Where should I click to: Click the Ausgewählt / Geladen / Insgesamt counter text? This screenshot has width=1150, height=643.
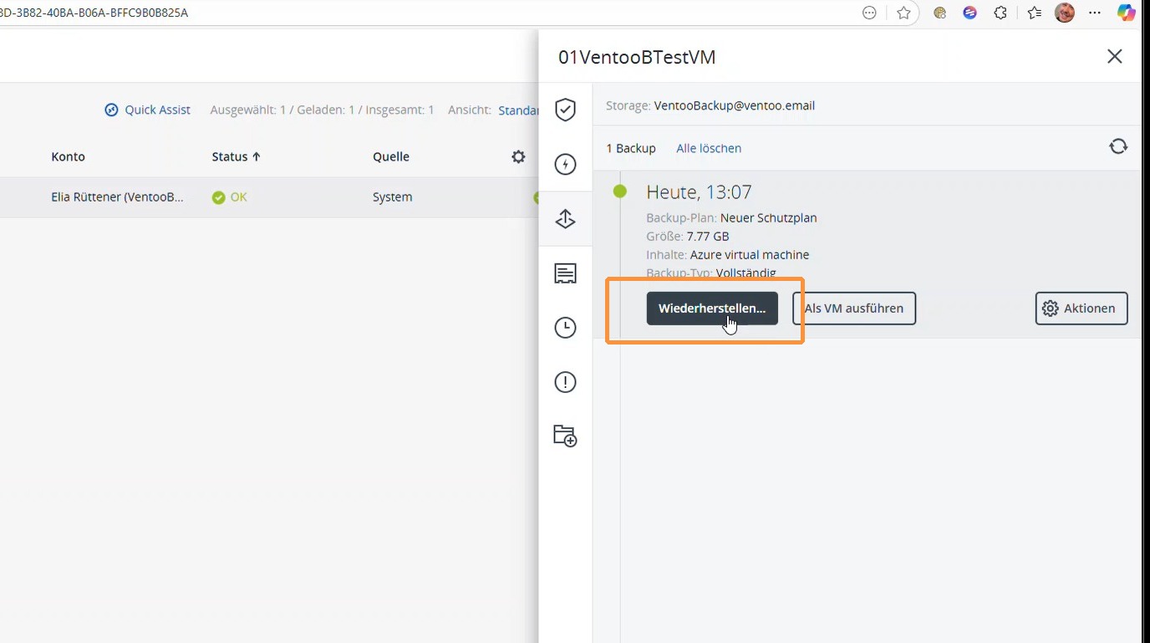(x=323, y=110)
